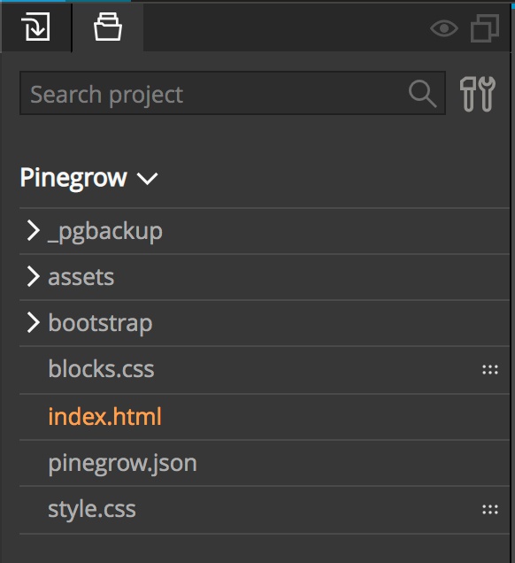The height and width of the screenshot is (563, 515).
Task: Click the Pinegrow project title
Action: [x=73, y=178]
